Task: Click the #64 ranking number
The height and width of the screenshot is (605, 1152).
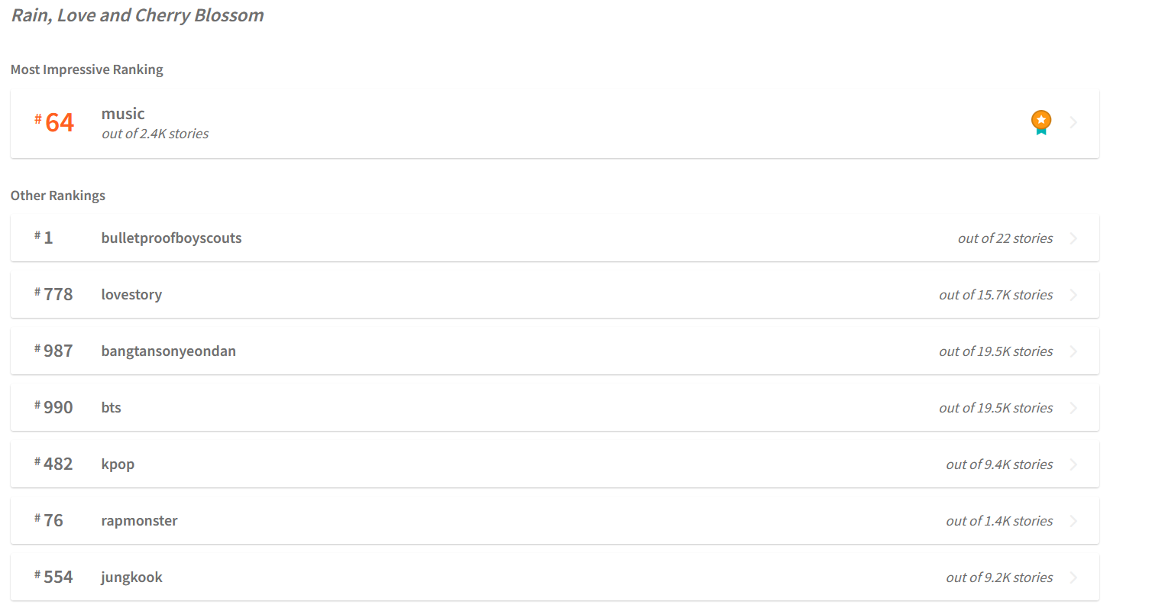Action: click(54, 122)
